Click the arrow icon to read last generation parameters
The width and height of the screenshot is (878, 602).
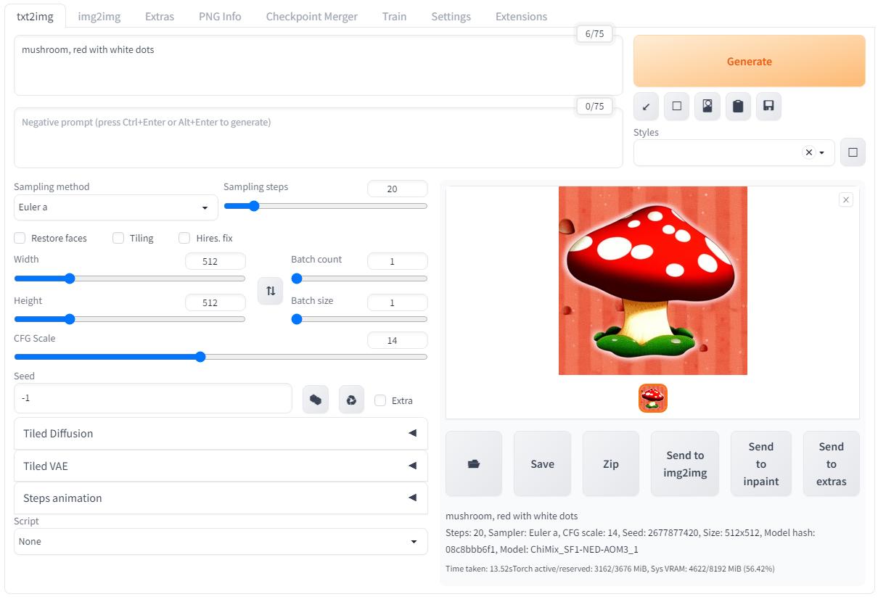pos(646,107)
